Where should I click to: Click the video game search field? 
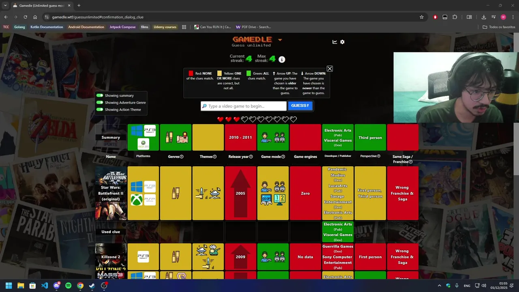click(244, 106)
